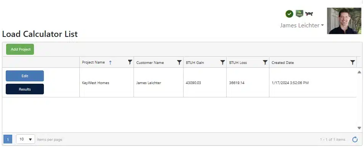Click the green shield badge icon
364x148 pixels.
(x=300, y=14)
